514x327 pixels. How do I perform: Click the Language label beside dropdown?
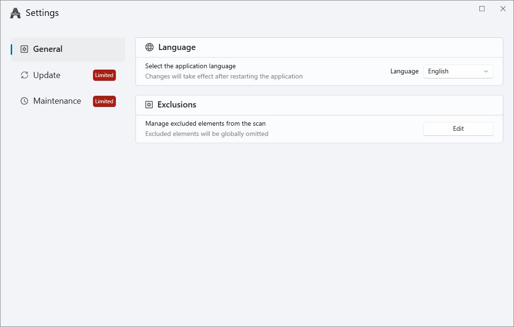tap(404, 71)
